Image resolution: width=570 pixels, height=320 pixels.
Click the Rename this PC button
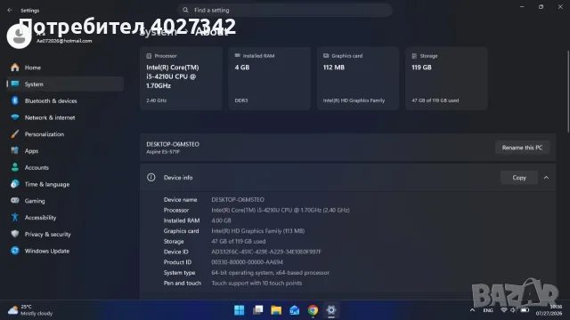pos(522,148)
